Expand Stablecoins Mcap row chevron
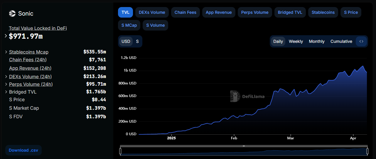 pyautogui.click(x=6, y=52)
